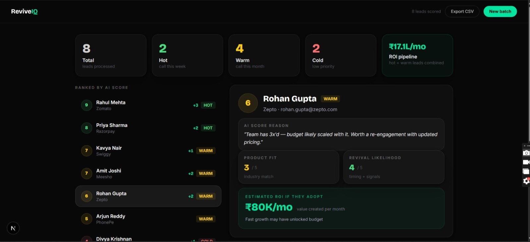Click the Cold leads stat card
The height and width of the screenshot is (242, 530).
point(341,55)
